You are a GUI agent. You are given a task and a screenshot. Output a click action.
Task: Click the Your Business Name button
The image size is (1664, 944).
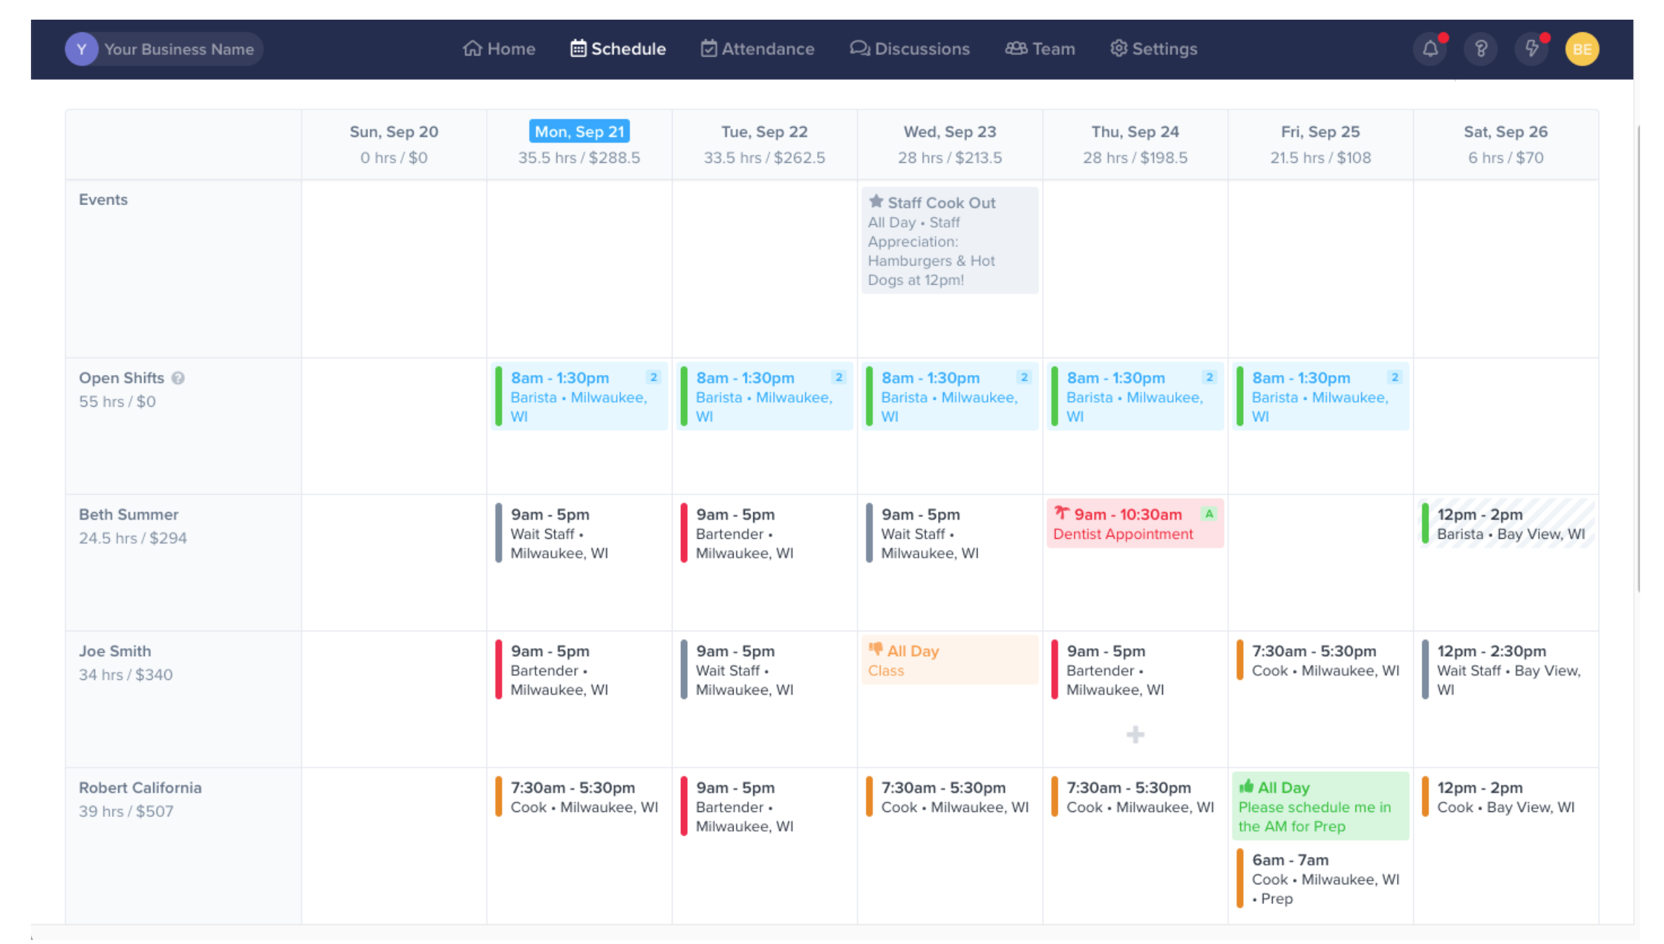[x=164, y=48]
